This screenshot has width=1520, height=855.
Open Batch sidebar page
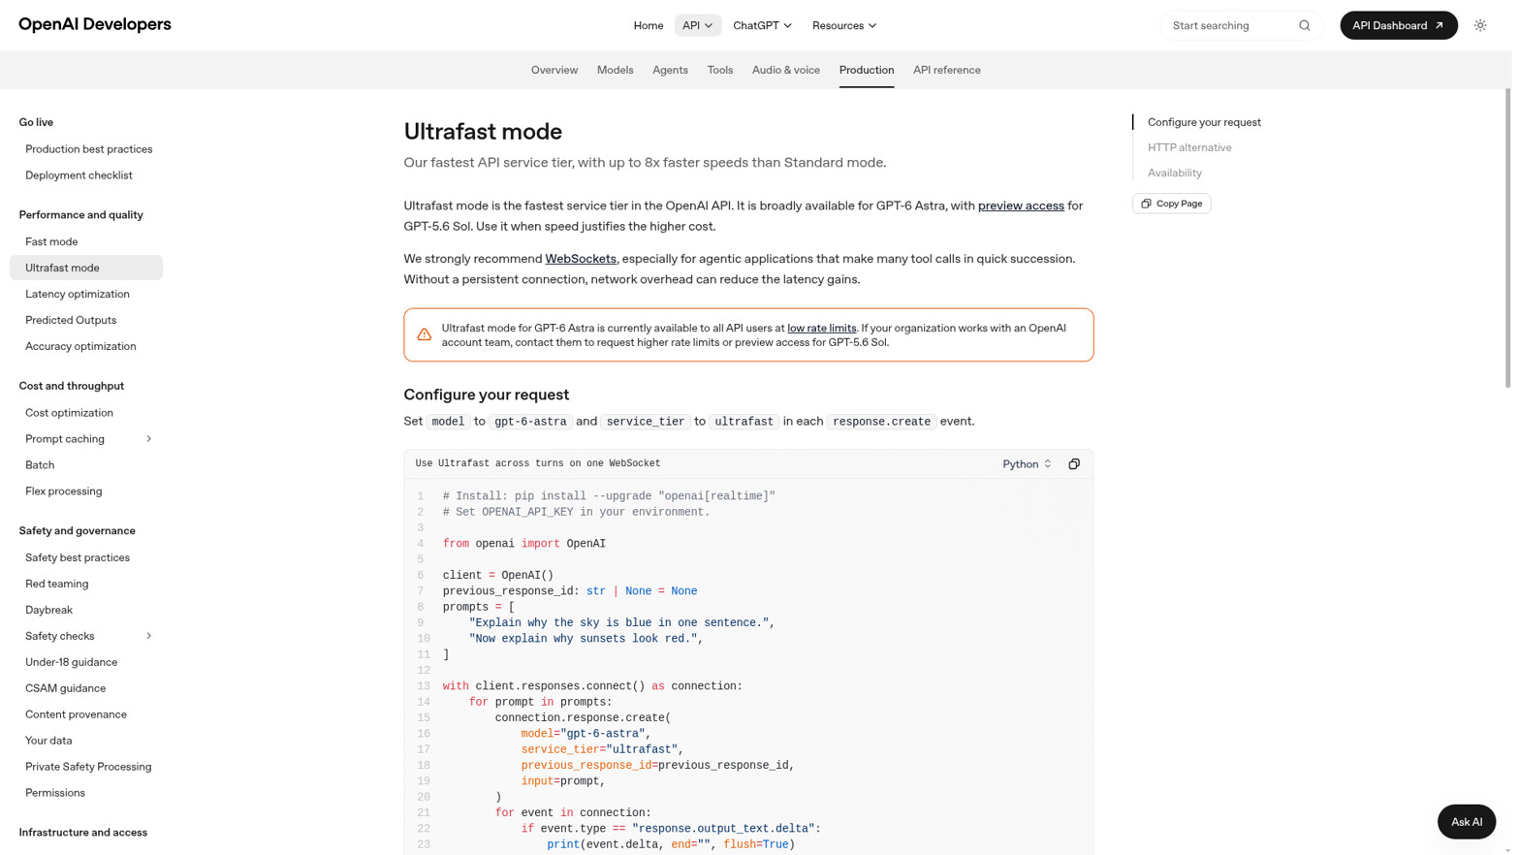point(40,466)
